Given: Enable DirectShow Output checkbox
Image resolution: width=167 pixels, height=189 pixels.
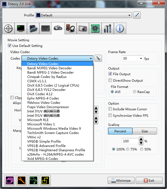Looking at the screenshot, I should point(110,80).
